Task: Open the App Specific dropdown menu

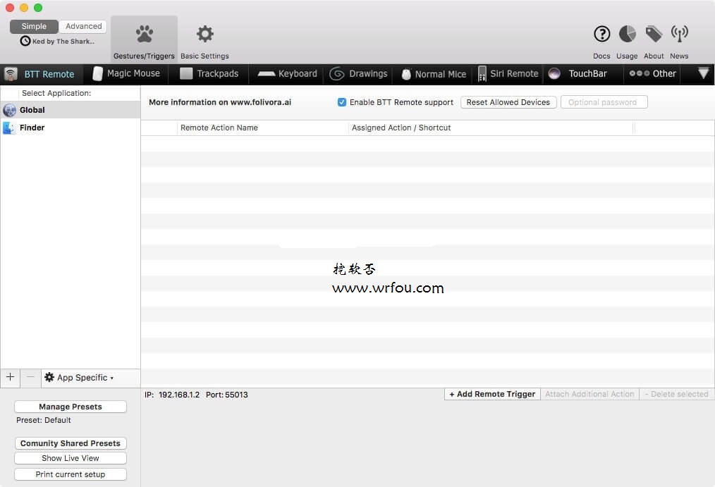Action: coord(79,378)
